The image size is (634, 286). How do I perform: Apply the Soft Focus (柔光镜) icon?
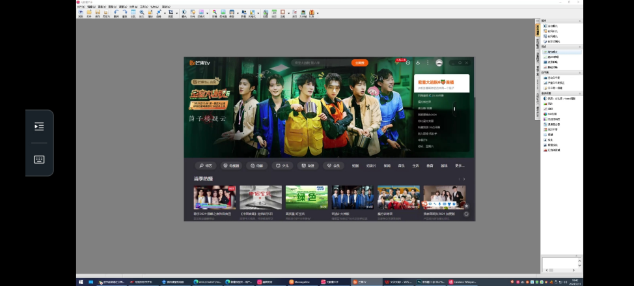click(x=223, y=14)
